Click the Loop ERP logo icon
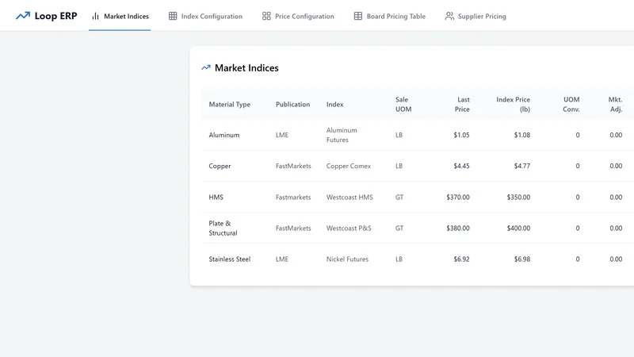 pyautogui.click(x=23, y=16)
